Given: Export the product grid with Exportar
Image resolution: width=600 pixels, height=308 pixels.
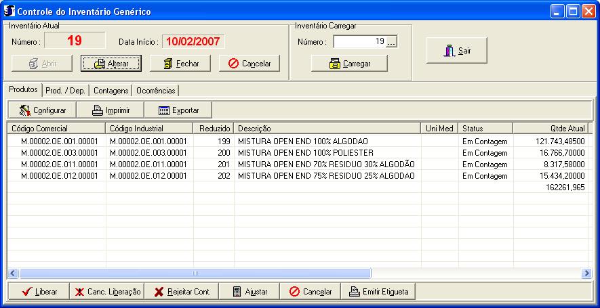Looking at the screenshot, I should click(x=178, y=110).
